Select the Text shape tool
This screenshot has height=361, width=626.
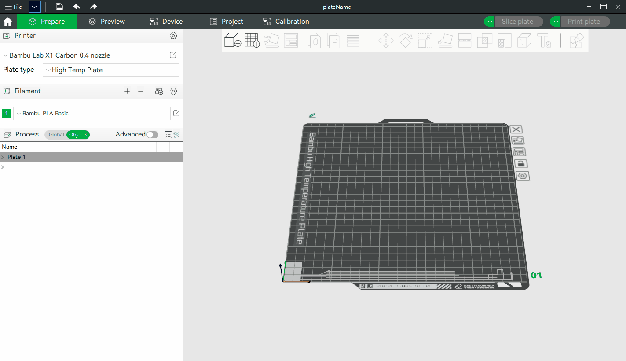544,41
